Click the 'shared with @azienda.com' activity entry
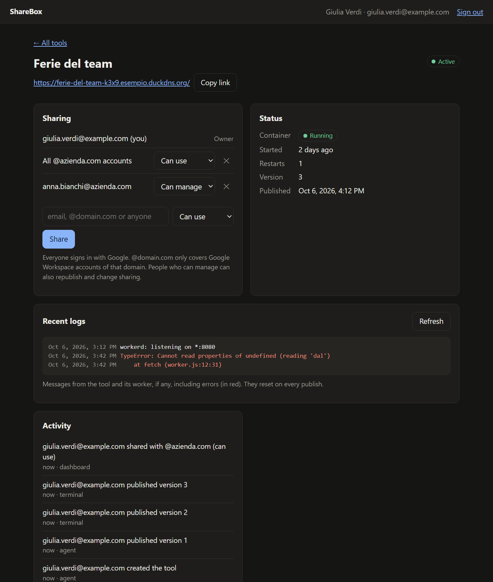Image resolution: width=493 pixels, height=582 pixels. pyautogui.click(x=138, y=456)
